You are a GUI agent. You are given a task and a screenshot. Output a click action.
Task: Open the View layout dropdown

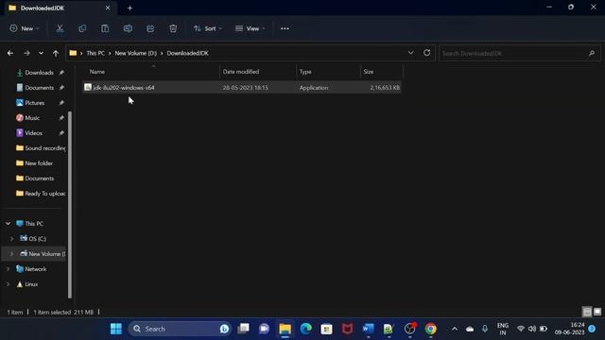pyautogui.click(x=250, y=28)
